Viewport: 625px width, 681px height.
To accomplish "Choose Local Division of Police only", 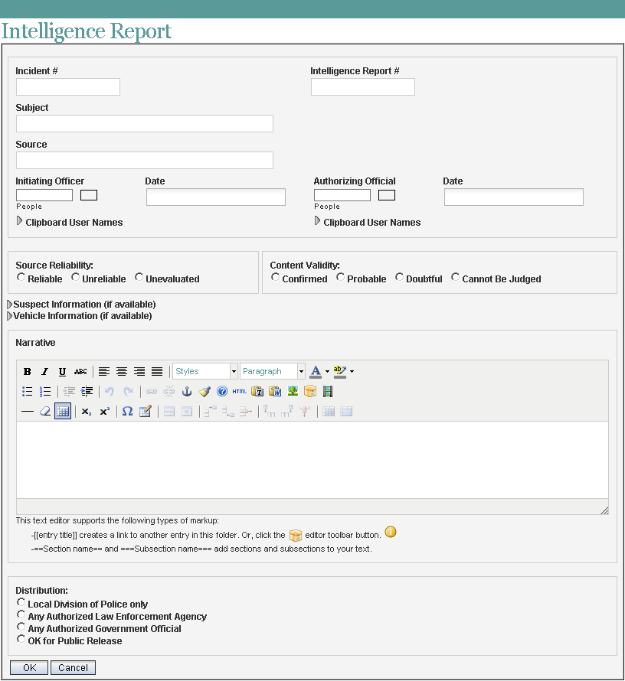I will [x=21, y=602].
